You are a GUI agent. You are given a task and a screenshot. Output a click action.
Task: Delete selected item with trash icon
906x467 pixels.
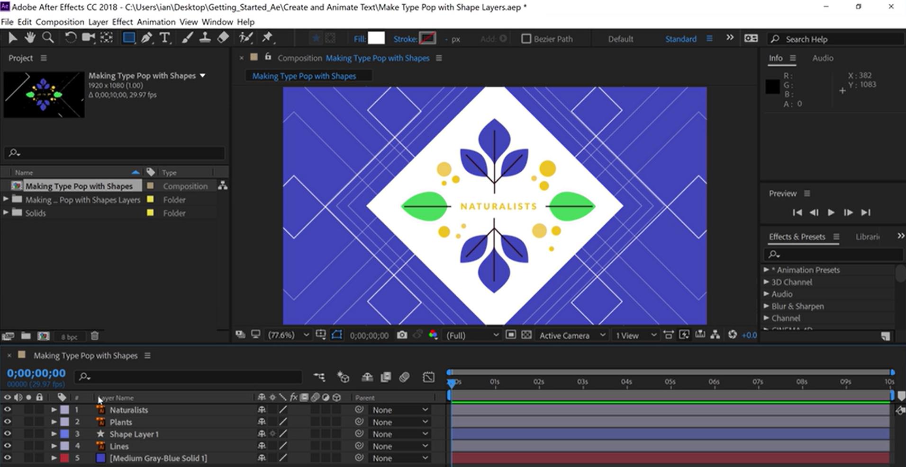95,336
